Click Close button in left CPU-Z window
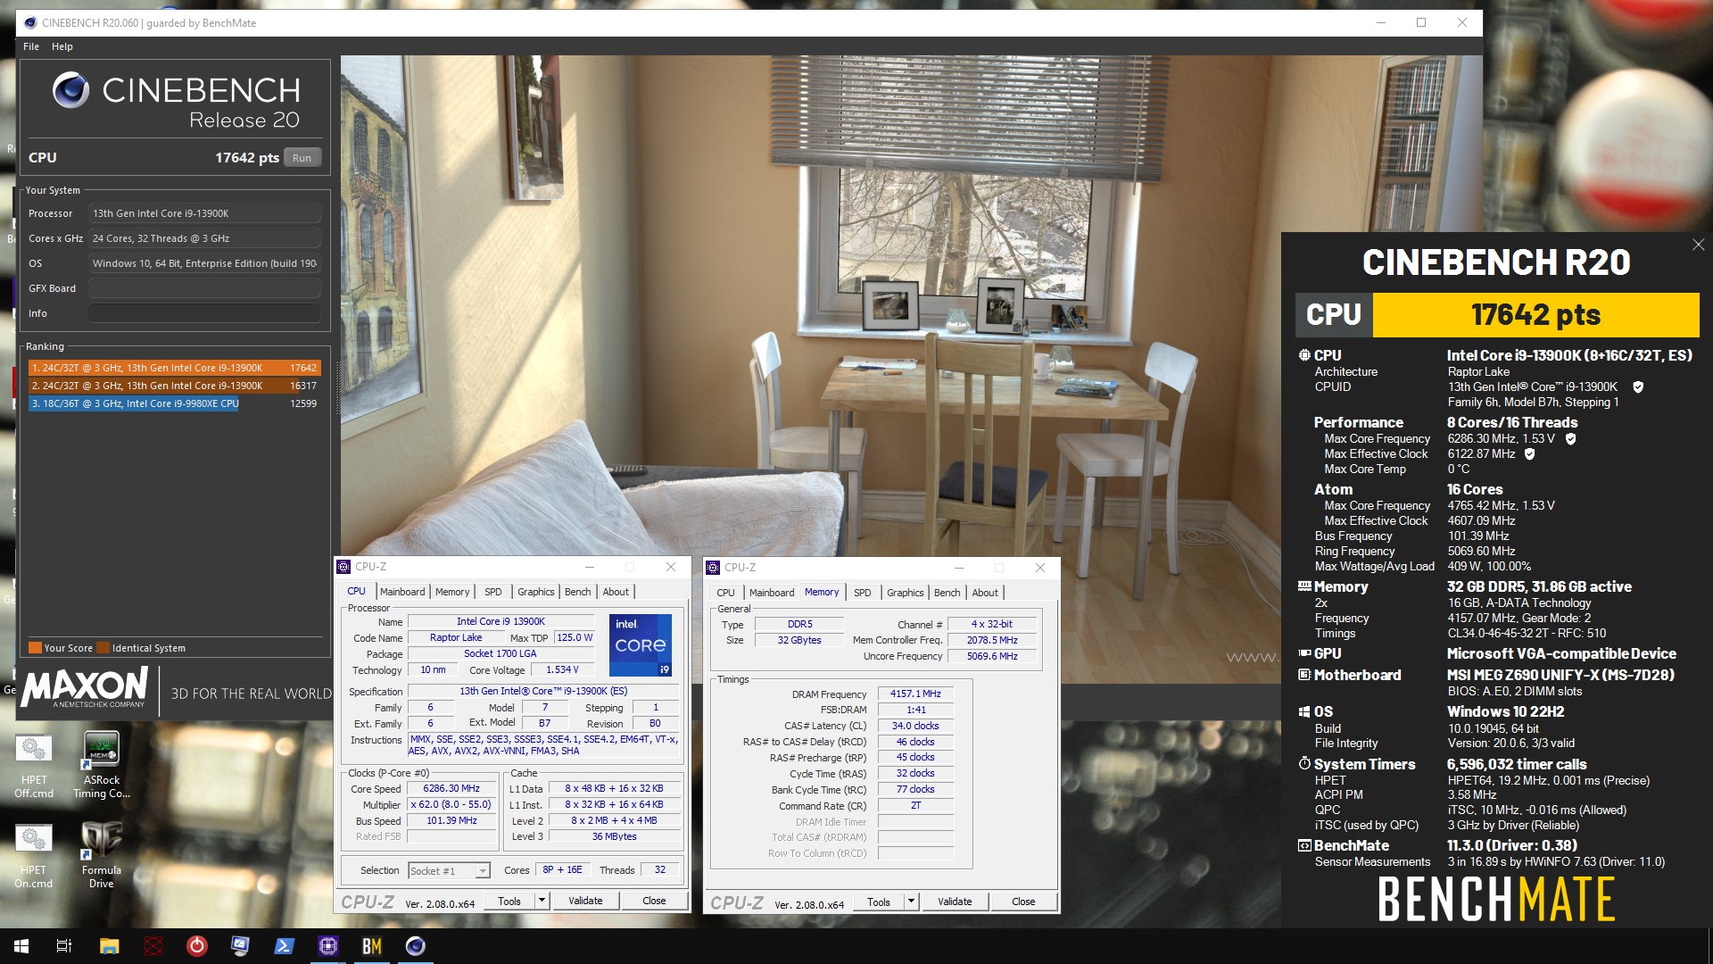The width and height of the screenshot is (1713, 964). tap(654, 901)
